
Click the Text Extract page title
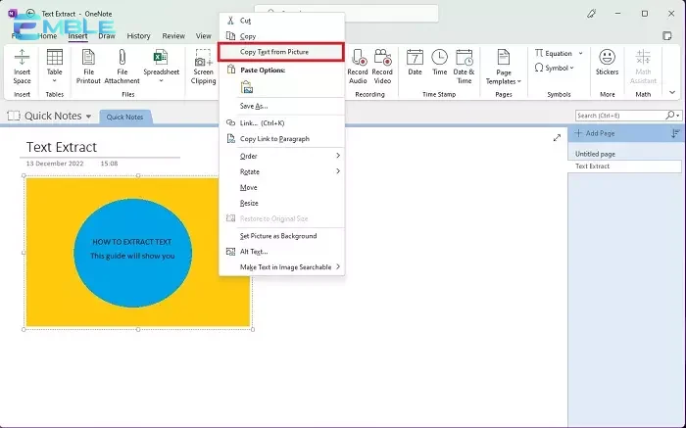tap(61, 147)
